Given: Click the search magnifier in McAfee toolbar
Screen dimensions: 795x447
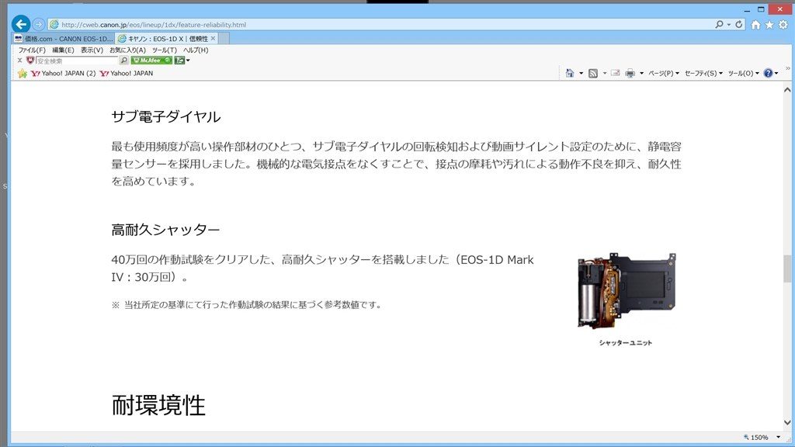Looking at the screenshot, I should 124,61.
